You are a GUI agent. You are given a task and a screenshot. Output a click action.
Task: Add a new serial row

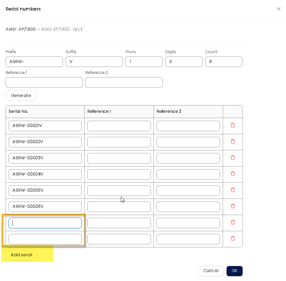(x=21, y=255)
